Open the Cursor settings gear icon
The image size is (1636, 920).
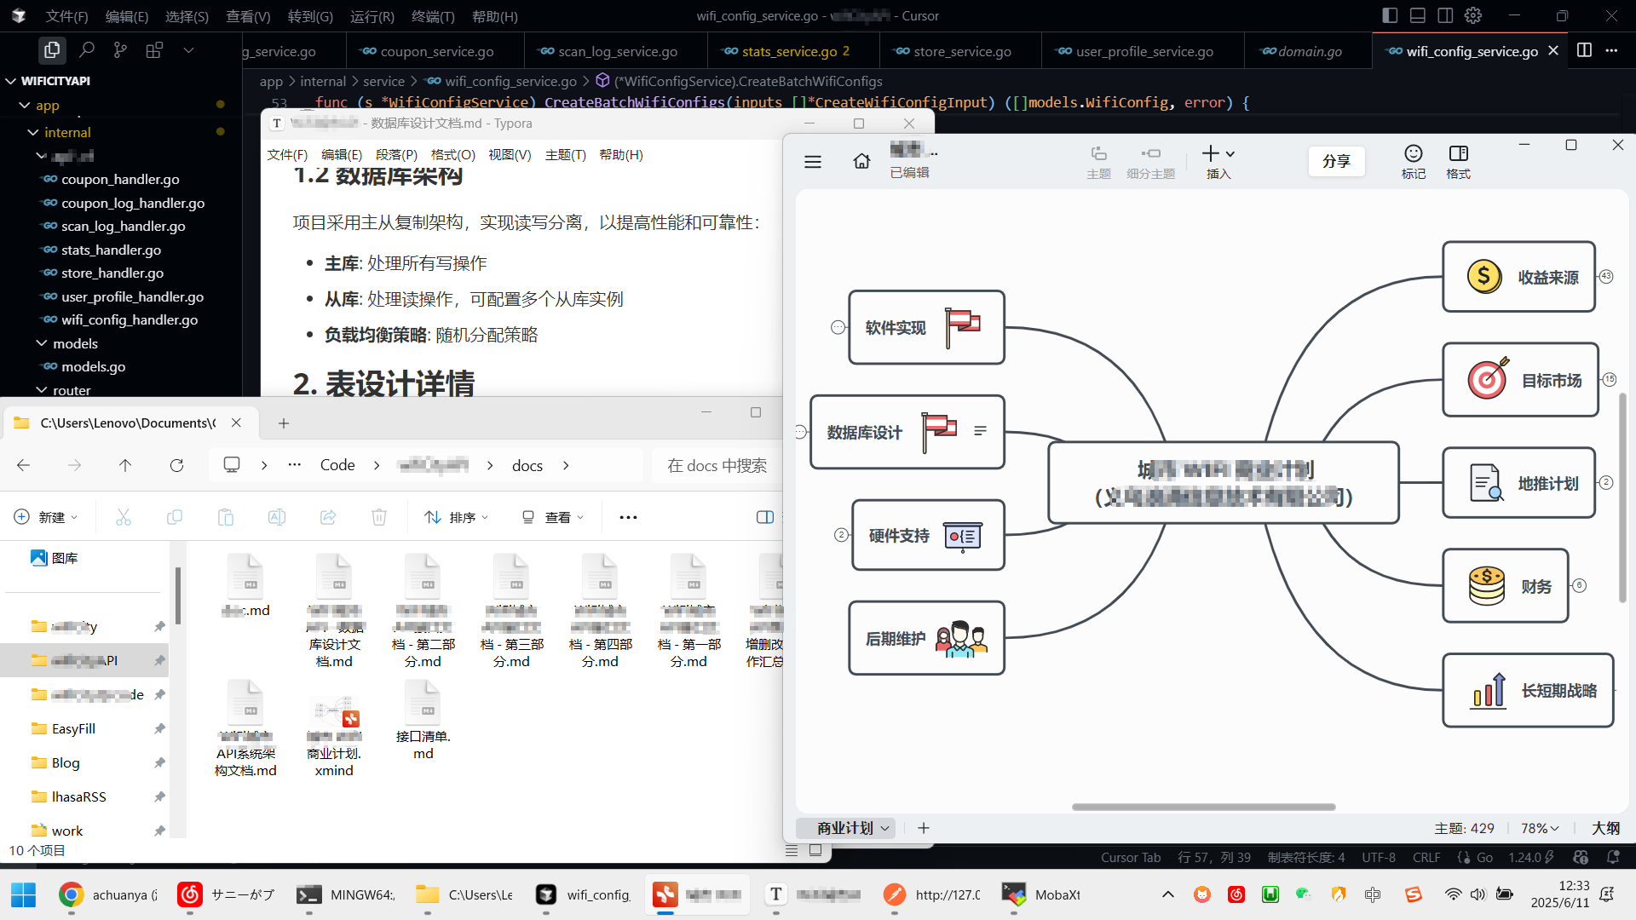tap(1473, 15)
